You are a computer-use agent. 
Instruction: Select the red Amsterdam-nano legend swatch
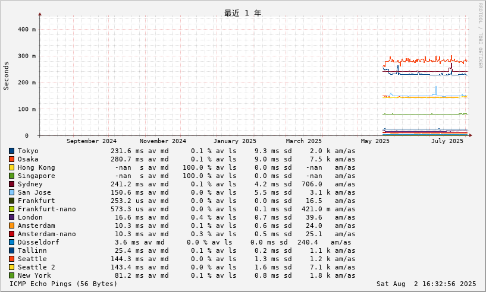coord(11,234)
